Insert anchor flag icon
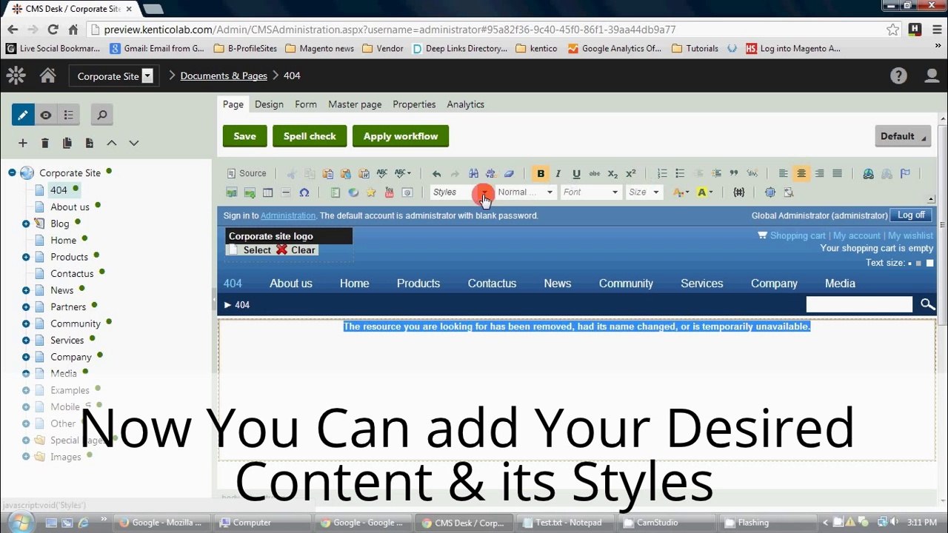 (x=905, y=173)
